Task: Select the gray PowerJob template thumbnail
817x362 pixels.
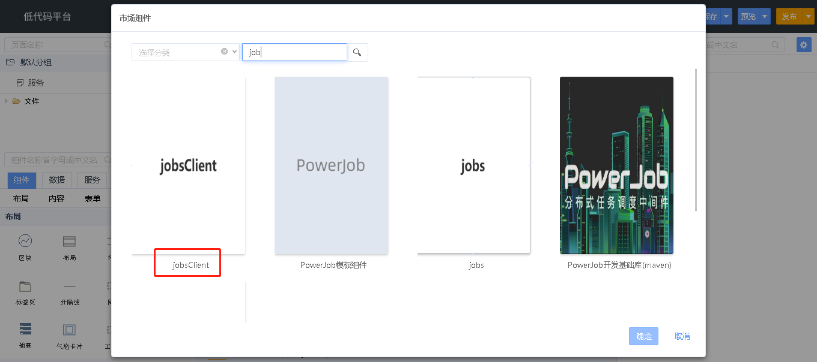Action: (x=331, y=165)
